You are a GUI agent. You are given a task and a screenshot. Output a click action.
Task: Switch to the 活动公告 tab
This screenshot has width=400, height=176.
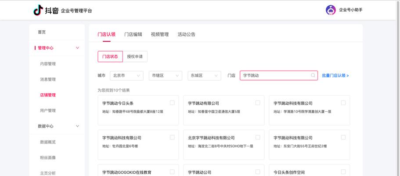click(187, 34)
